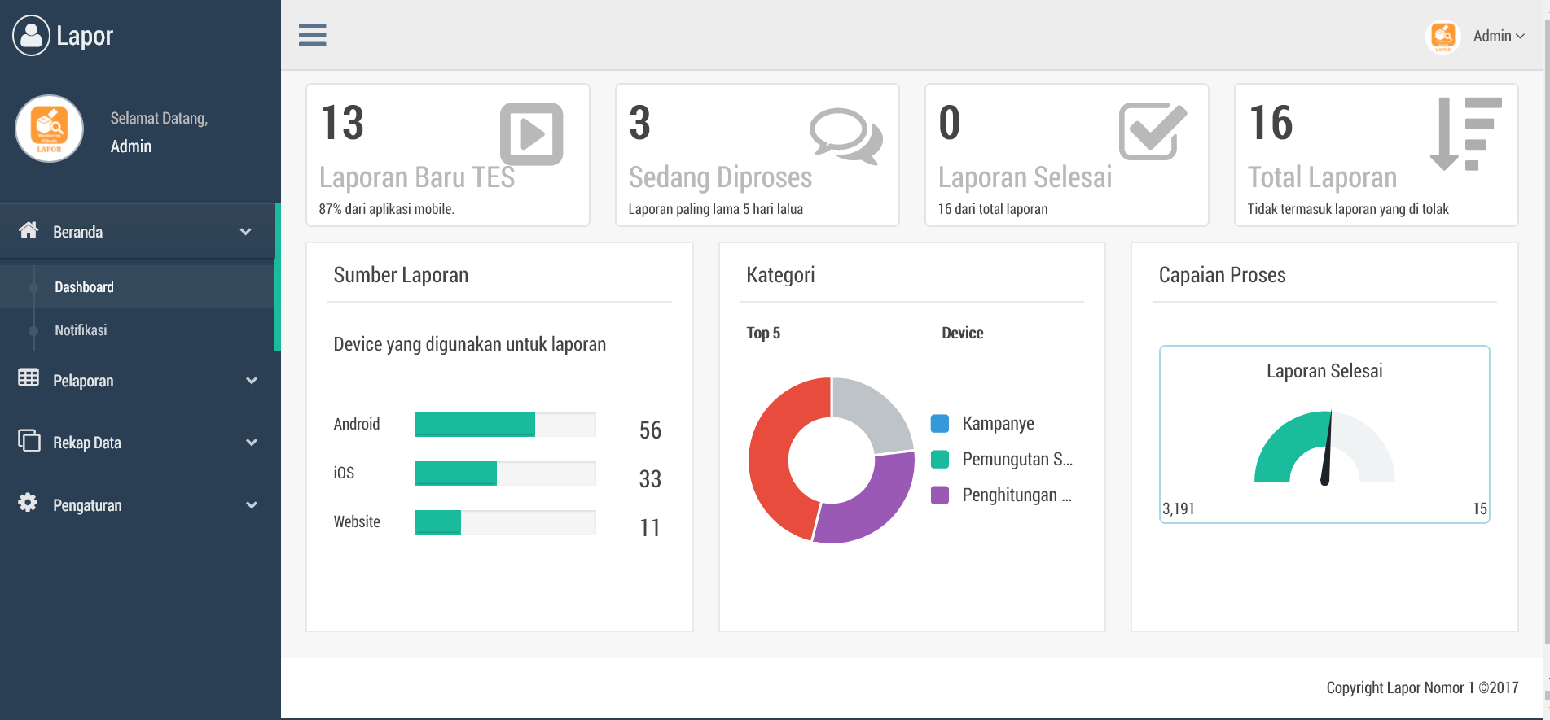This screenshot has width=1550, height=720.
Task: Click the gear icon beside Pengaturan
Action: click(x=29, y=503)
